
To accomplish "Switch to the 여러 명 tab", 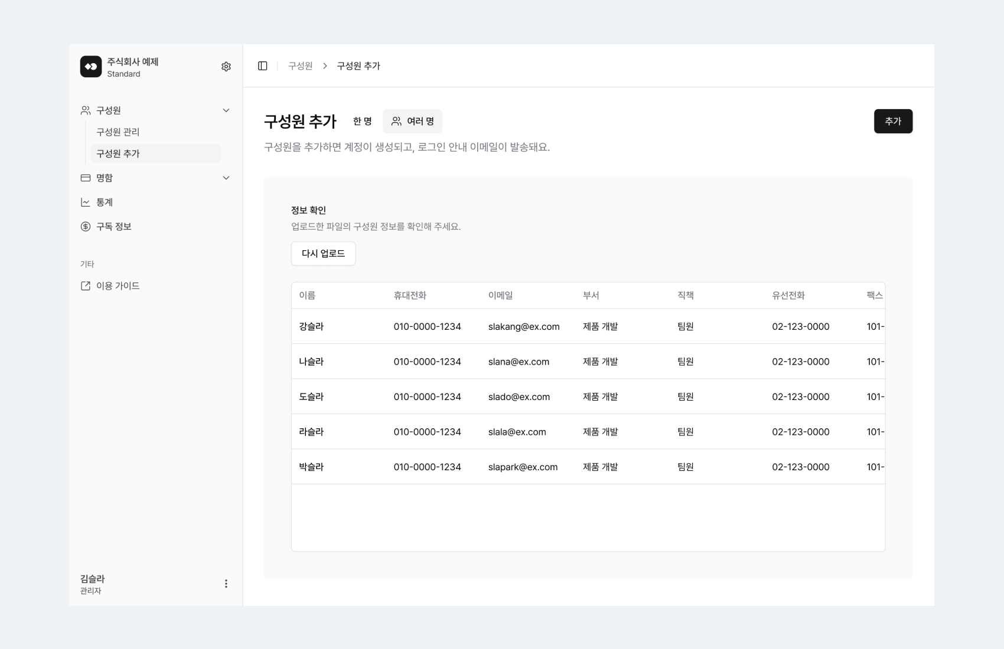I will 413,121.
